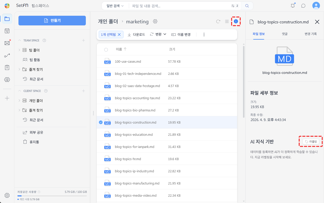This screenshot has width=324, height=203.
Task: Click the plus icon in left rail
Action: point(7,98)
